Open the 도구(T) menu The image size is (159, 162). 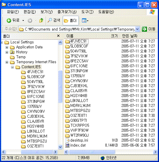[x=88, y=12]
